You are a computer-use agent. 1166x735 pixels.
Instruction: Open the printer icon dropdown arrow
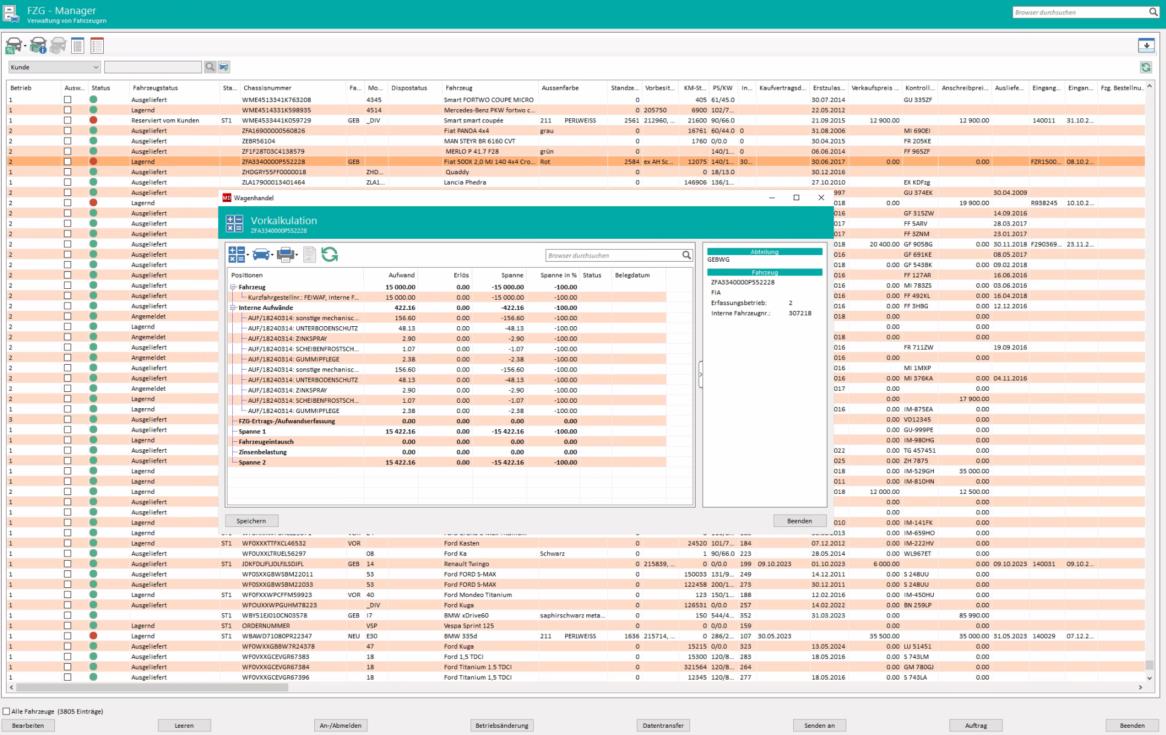click(297, 256)
